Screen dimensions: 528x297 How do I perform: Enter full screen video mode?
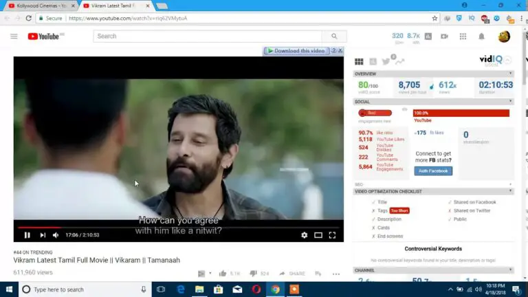pyautogui.click(x=332, y=235)
